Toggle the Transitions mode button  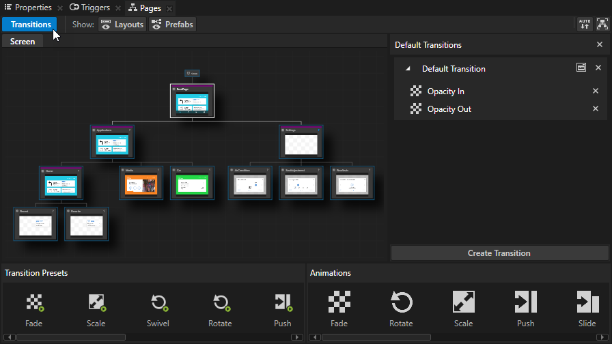[31, 25]
